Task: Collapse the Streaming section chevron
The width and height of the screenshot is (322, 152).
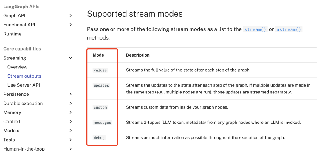Action: click(x=70, y=58)
